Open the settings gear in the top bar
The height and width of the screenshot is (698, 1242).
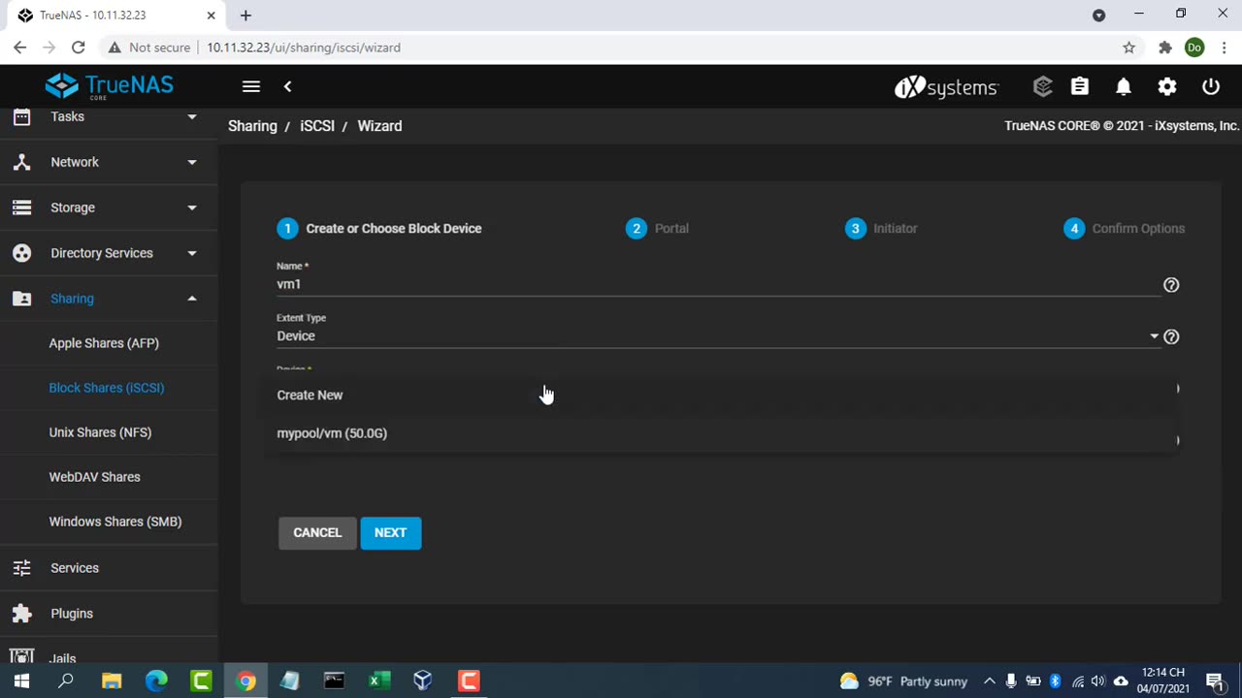pyautogui.click(x=1167, y=86)
